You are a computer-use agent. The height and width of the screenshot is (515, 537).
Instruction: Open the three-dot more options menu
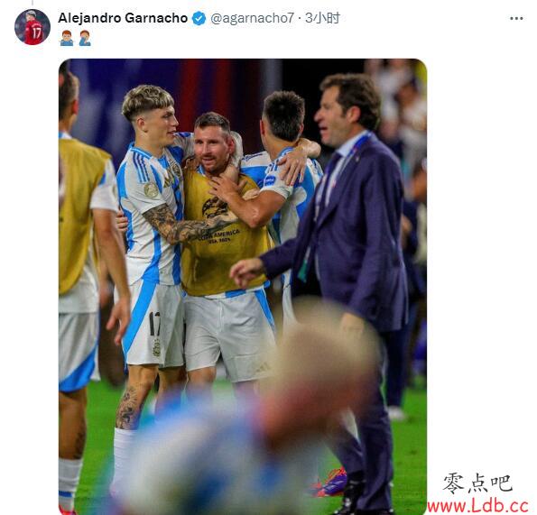pos(516,18)
